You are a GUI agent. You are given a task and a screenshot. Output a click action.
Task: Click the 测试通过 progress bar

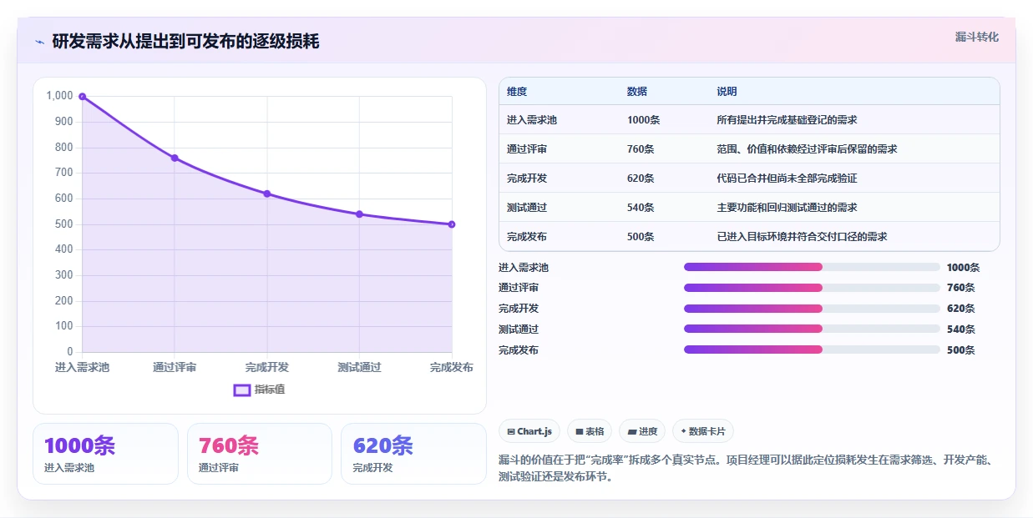point(812,329)
